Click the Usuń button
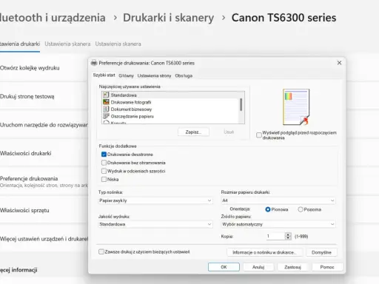379x284 pixels. click(x=229, y=132)
